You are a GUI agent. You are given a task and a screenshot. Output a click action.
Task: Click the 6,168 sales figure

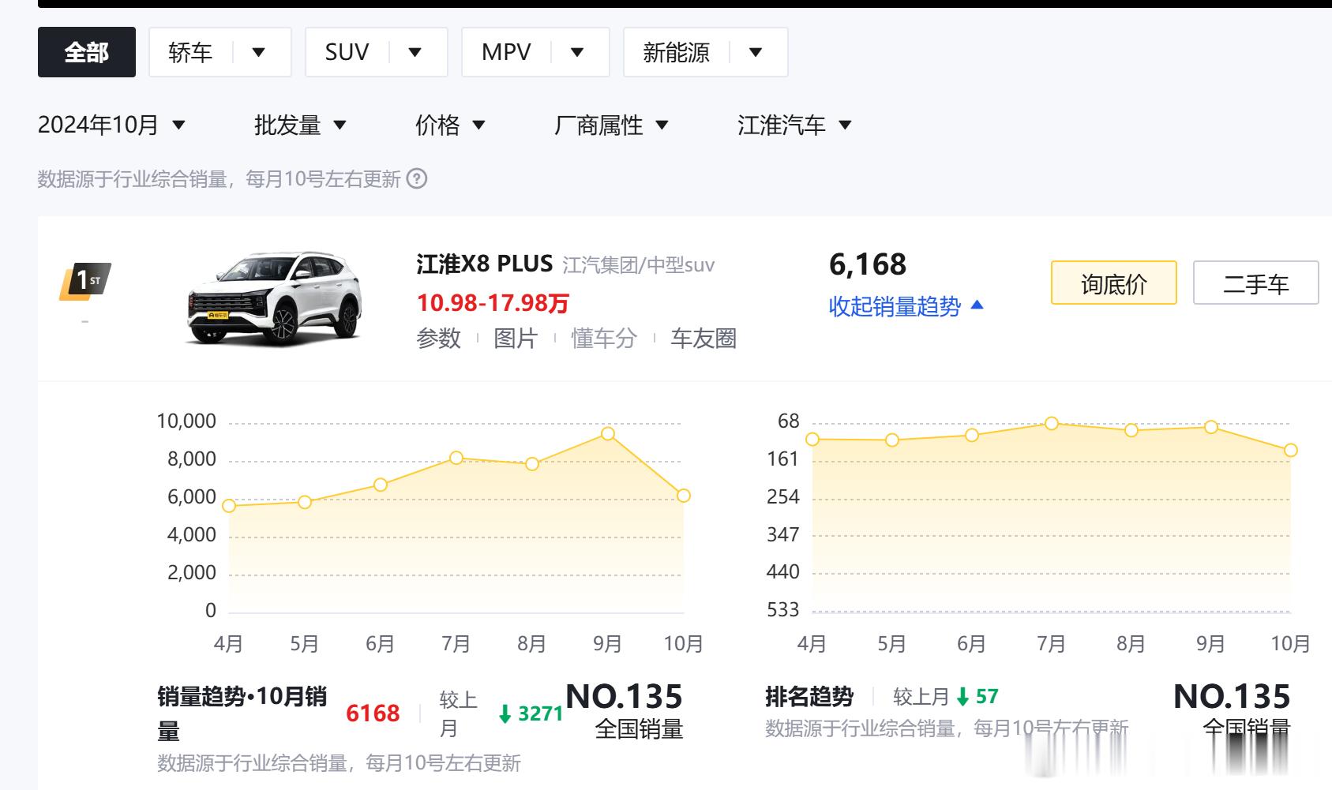point(868,264)
